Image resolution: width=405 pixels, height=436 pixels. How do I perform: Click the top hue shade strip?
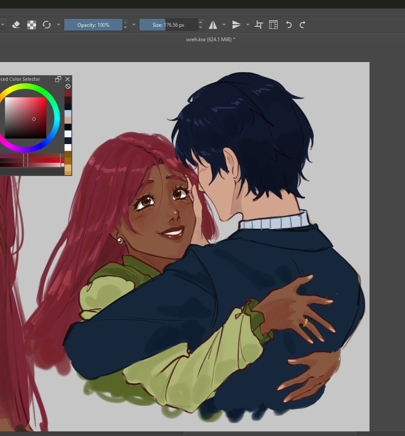click(x=31, y=156)
